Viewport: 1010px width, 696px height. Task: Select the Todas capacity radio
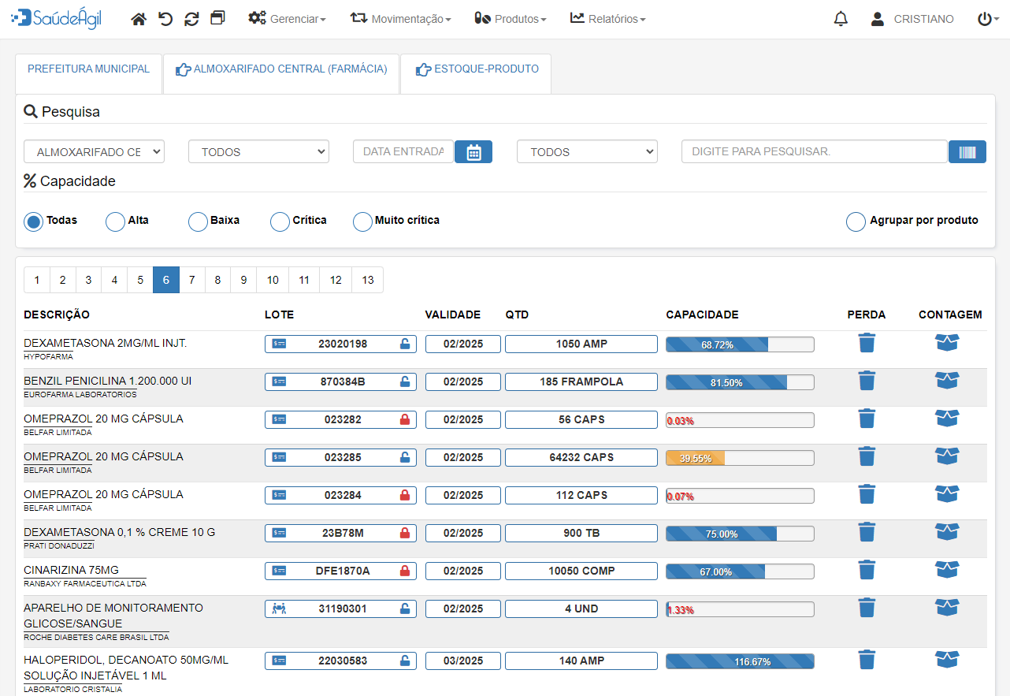[34, 221]
